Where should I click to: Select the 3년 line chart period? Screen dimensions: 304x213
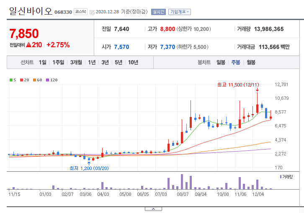(105, 62)
